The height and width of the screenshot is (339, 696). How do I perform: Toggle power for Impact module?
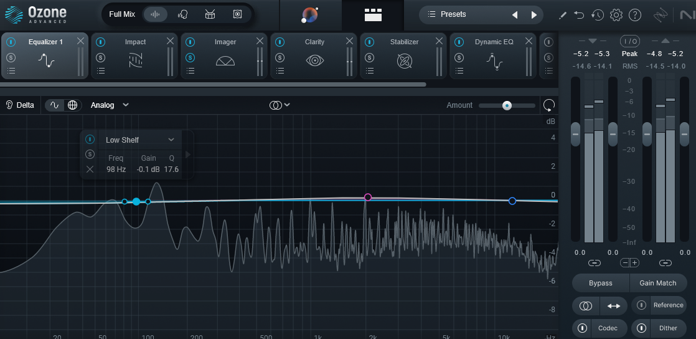point(101,42)
